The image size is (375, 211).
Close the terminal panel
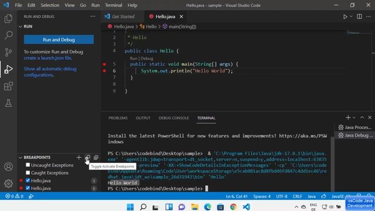tap(370, 117)
